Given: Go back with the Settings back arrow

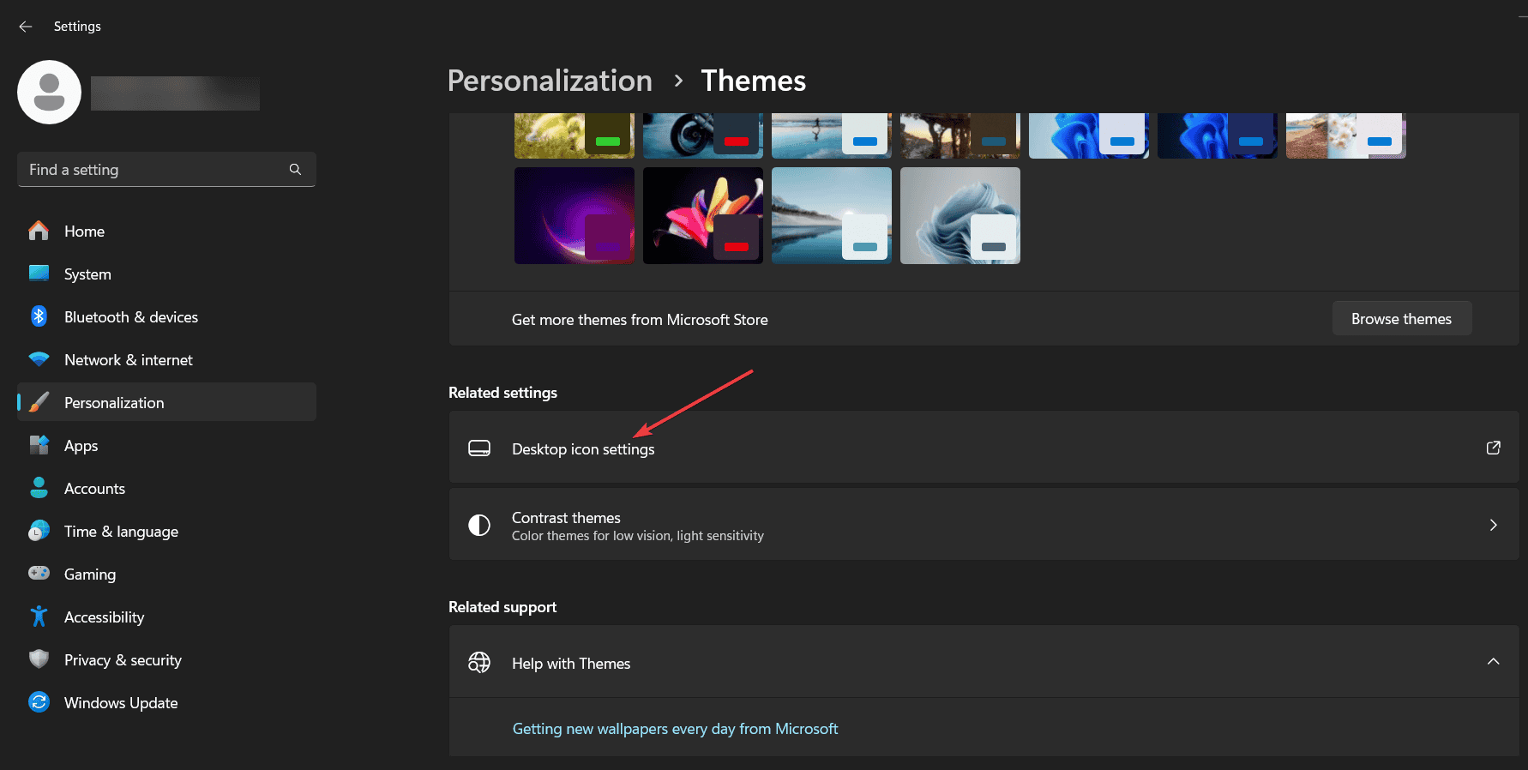Looking at the screenshot, I should click(26, 27).
